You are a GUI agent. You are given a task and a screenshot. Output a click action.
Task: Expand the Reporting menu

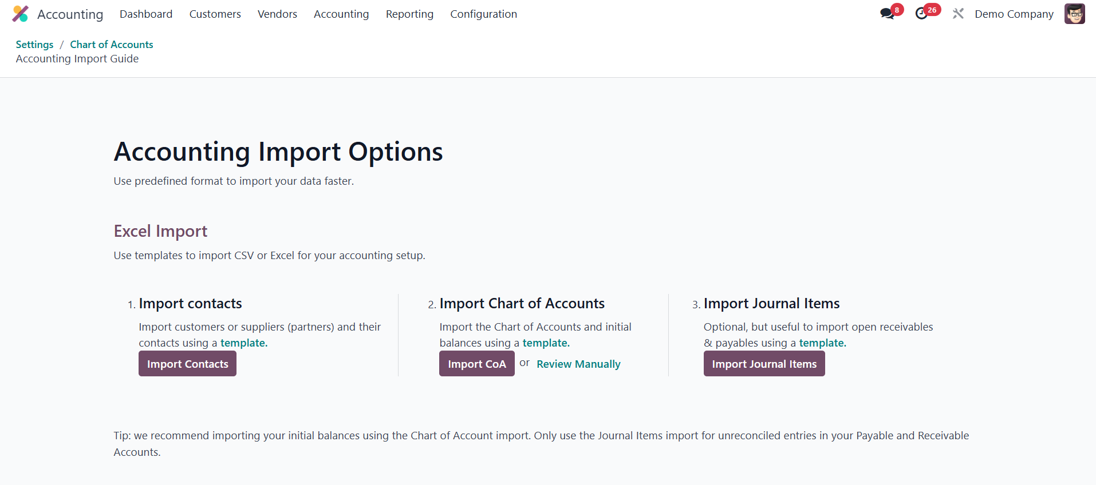(409, 14)
